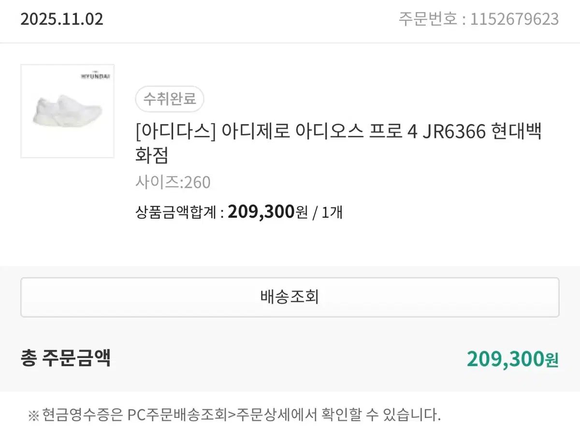Click the 수취완료 status badge

coord(170,99)
